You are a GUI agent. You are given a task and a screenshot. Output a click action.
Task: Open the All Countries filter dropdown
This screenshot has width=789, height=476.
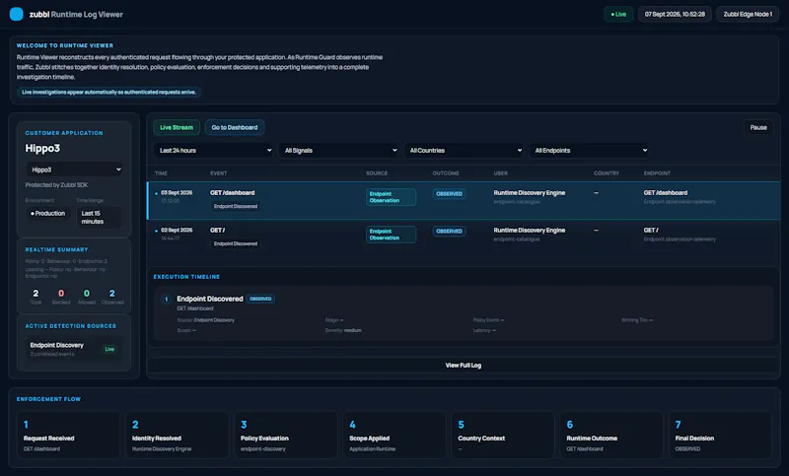tap(464, 150)
